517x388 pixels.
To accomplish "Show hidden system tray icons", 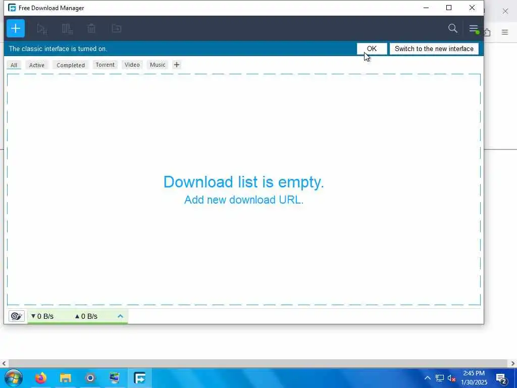I will coord(427,378).
